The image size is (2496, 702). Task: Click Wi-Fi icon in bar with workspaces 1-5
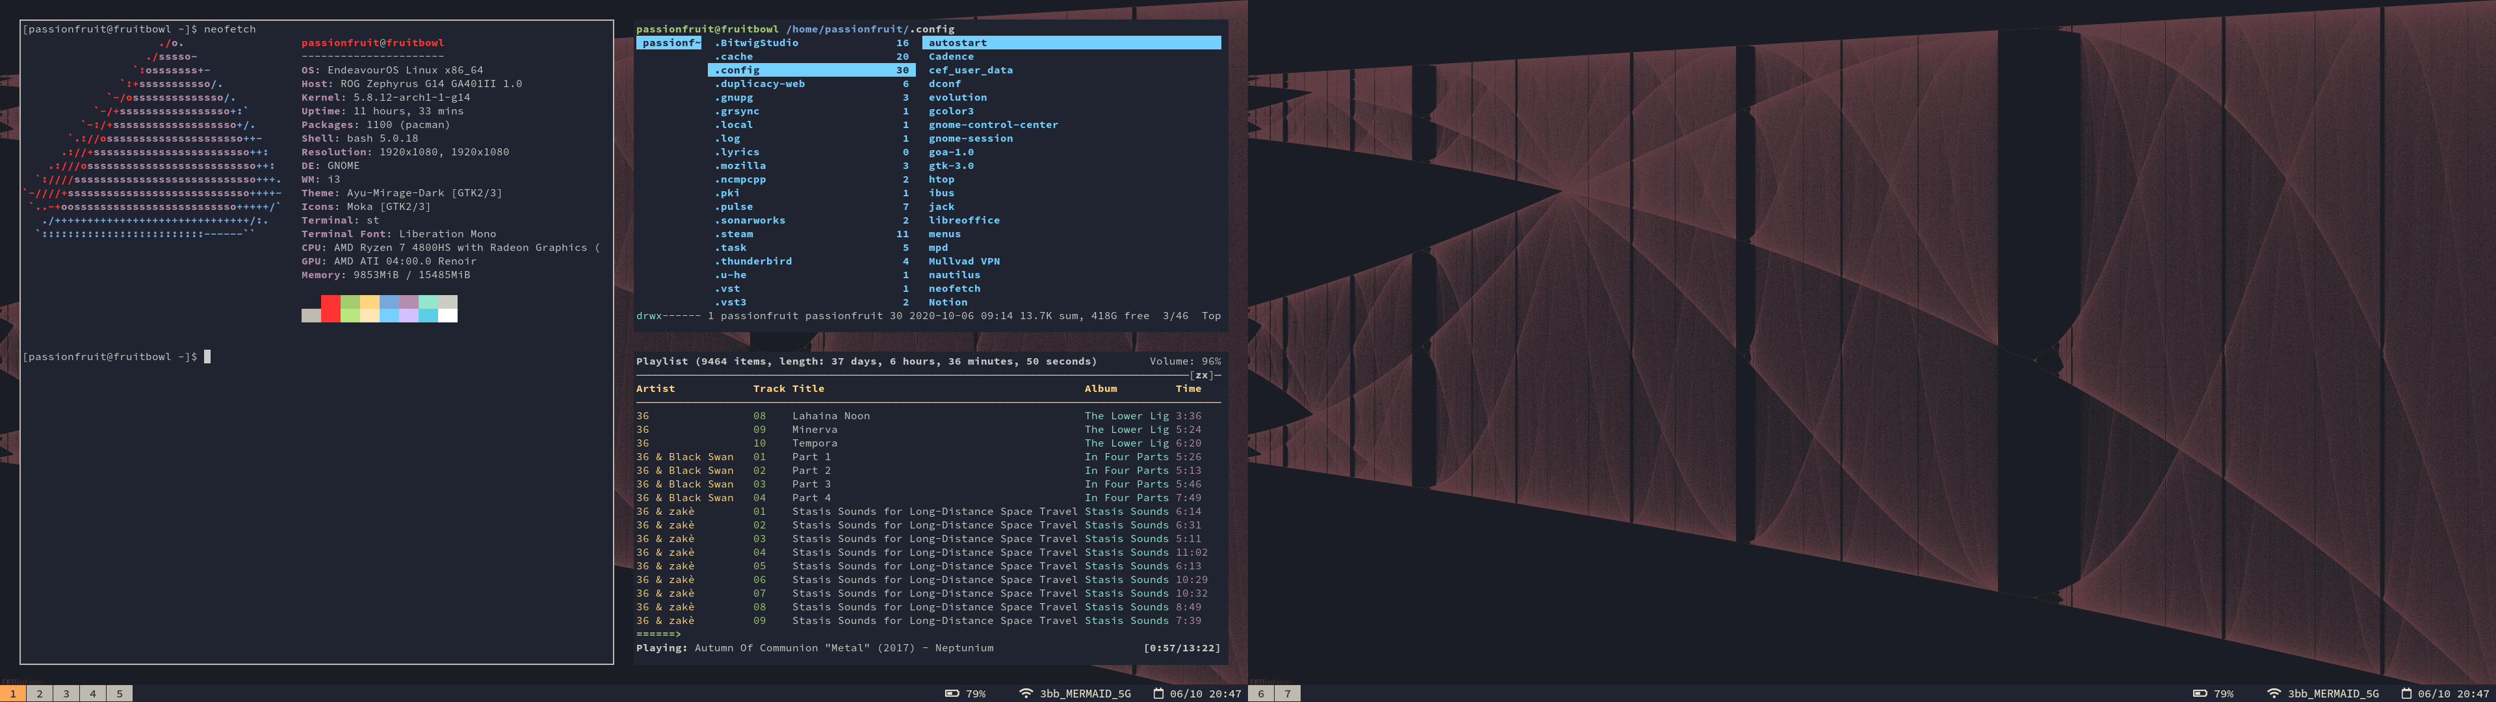[1026, 694]
